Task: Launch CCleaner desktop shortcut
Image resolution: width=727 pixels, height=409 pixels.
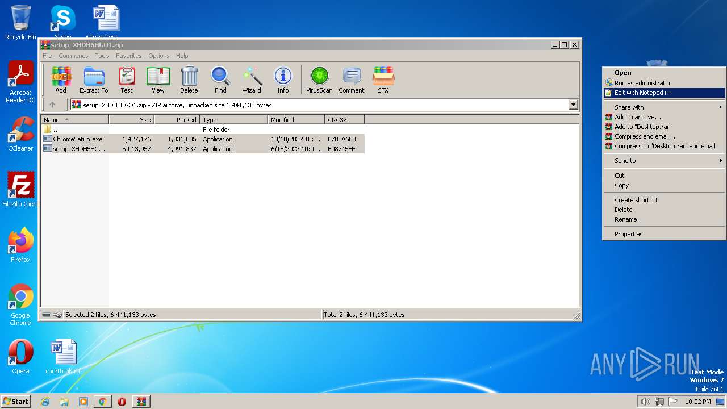Action: (x=20, y=134)
